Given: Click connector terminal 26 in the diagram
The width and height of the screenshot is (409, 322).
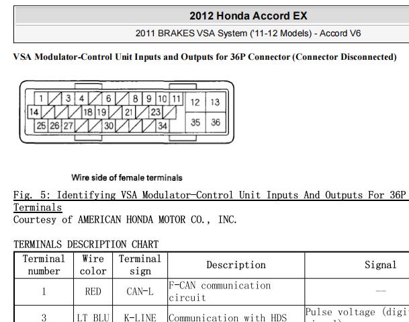Looking at the screenshot, I should (55, 126).
